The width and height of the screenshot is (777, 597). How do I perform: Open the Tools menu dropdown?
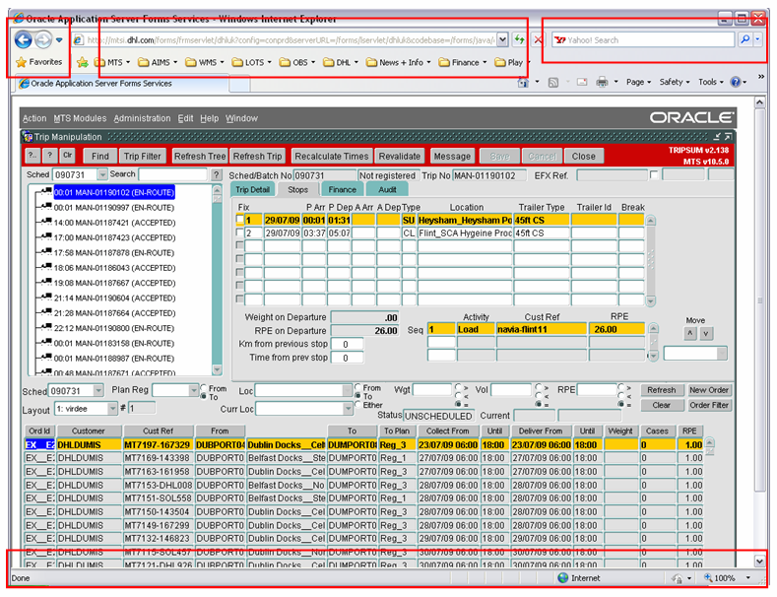711,83
